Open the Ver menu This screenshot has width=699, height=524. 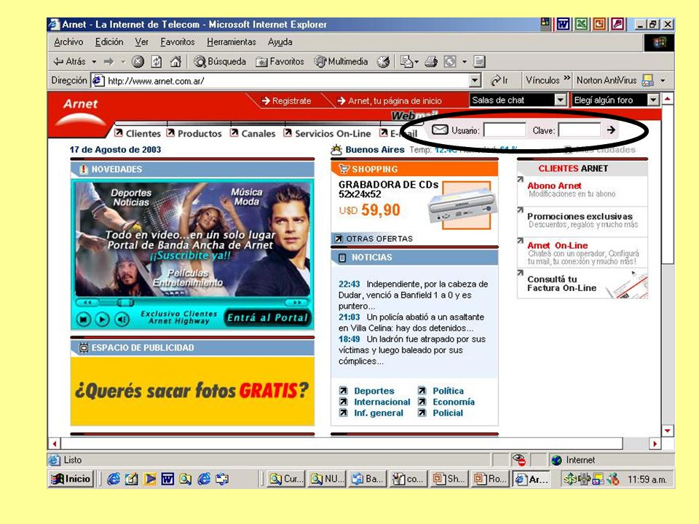[142, 42]
